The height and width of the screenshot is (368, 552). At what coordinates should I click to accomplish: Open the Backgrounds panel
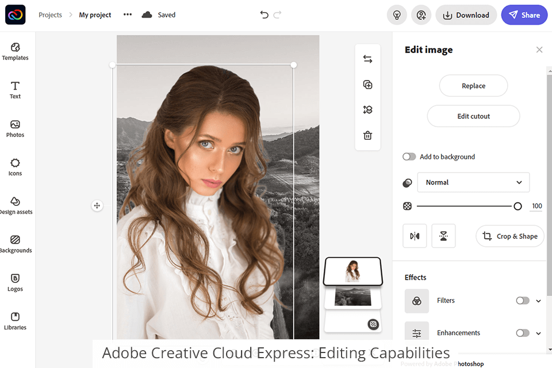pos(15,244)
